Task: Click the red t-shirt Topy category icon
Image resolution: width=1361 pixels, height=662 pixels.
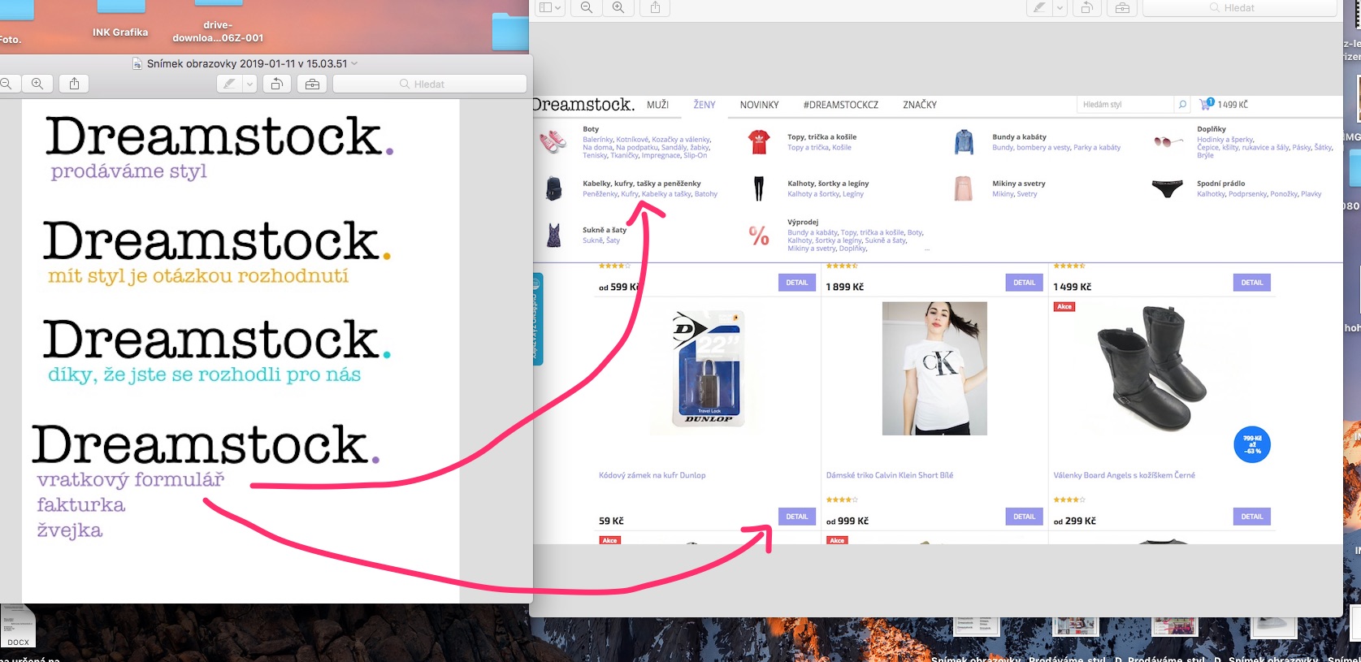Action: (x=759, y=142)
